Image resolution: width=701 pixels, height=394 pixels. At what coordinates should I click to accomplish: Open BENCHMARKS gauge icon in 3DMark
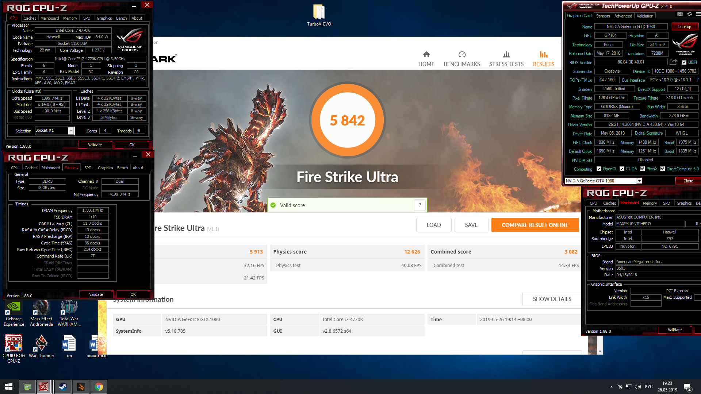click(x=462, y=55)
